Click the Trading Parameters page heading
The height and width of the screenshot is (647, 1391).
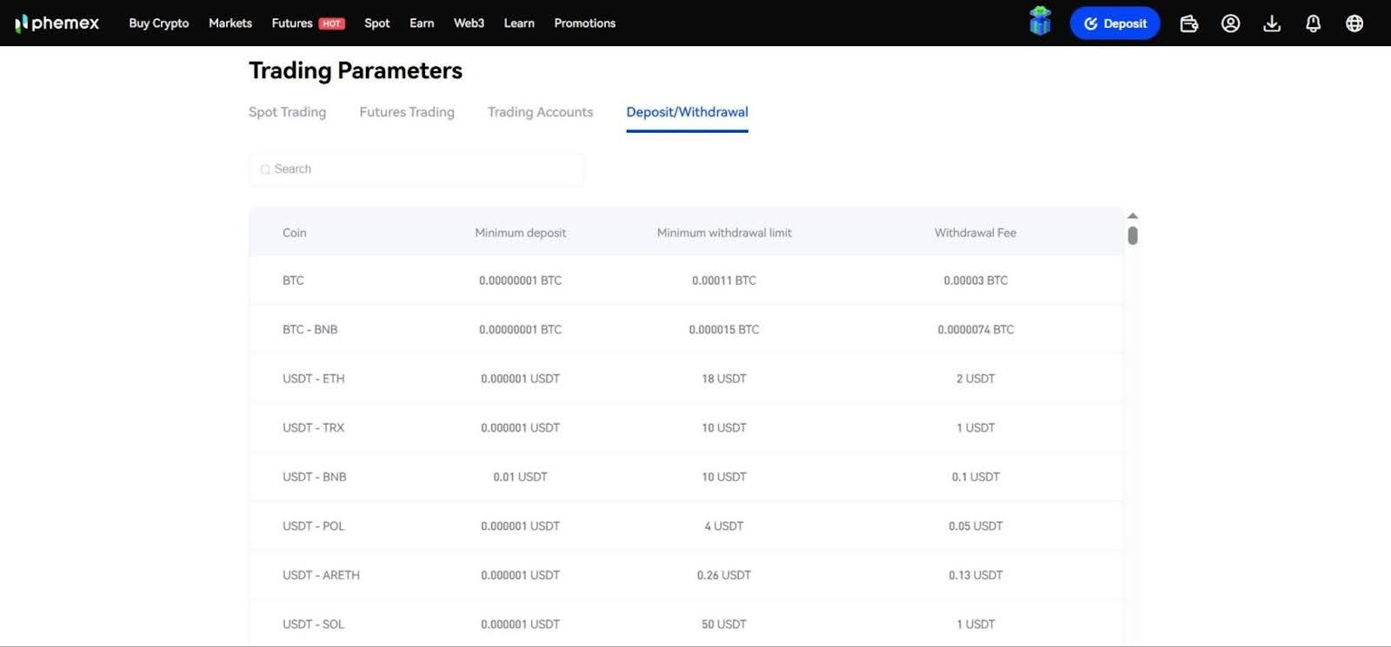coord(356,70)
